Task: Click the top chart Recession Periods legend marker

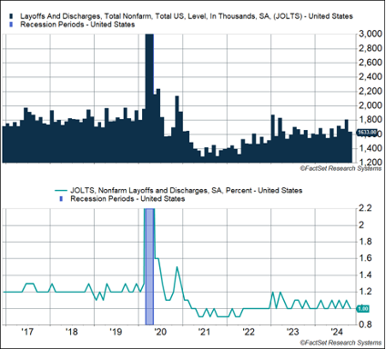Action: [11, 25]
